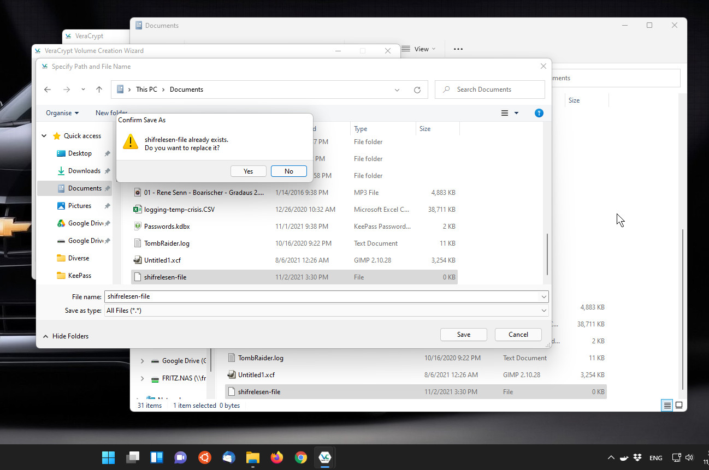Open the File name history dropdown arrow

click(x=544, y=296)
